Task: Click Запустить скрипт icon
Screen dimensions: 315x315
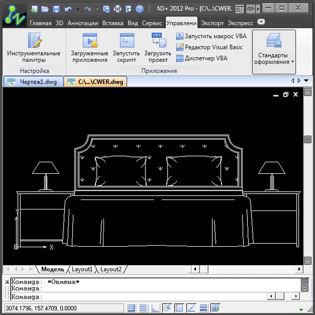Action: (126, 47)
